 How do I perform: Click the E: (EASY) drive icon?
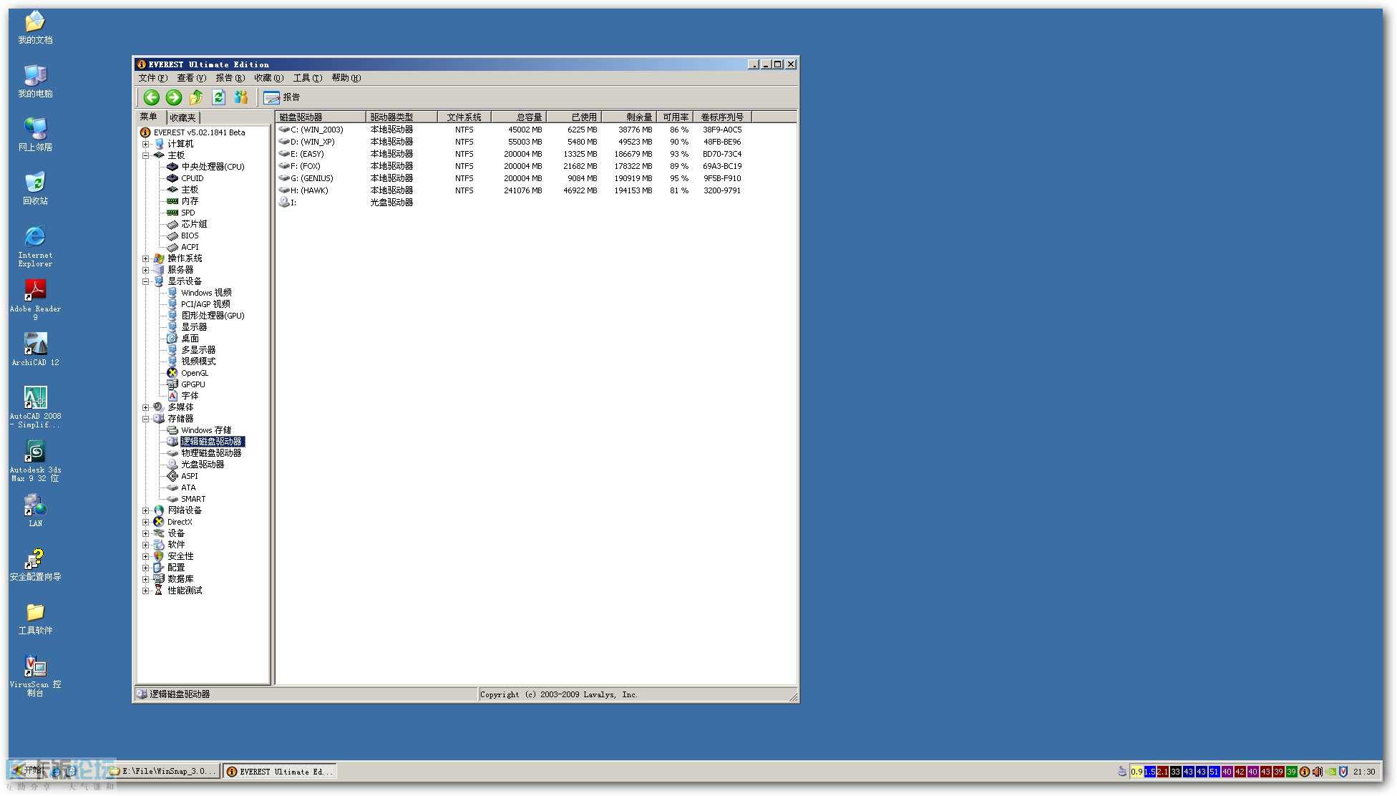284,154
